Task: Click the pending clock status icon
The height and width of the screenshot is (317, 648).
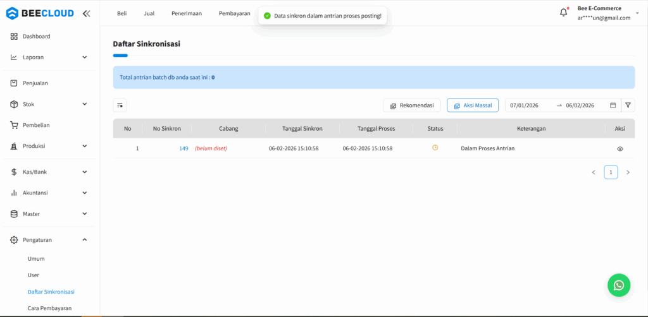Action: [435, 148]
